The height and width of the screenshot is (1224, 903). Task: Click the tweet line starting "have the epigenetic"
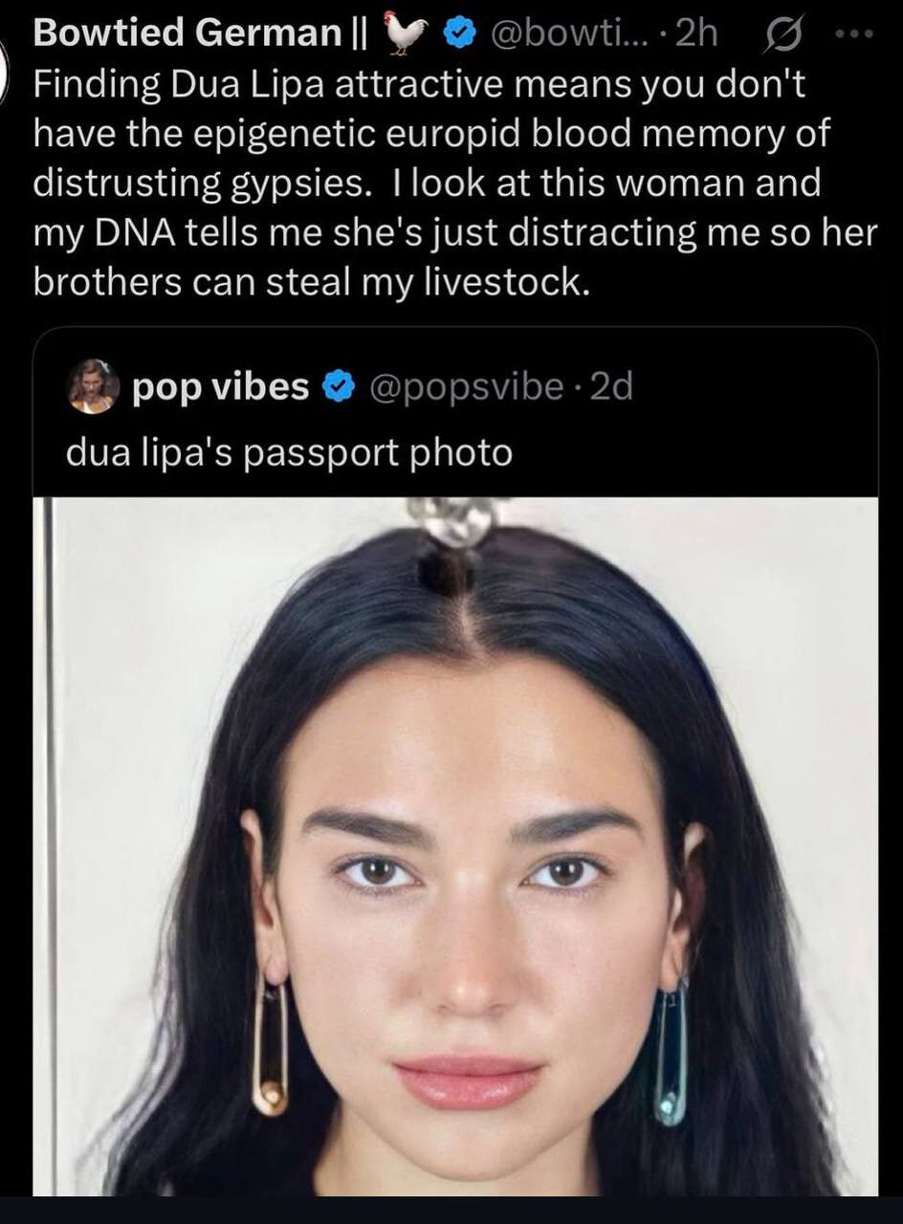click(x=431, y=136)
